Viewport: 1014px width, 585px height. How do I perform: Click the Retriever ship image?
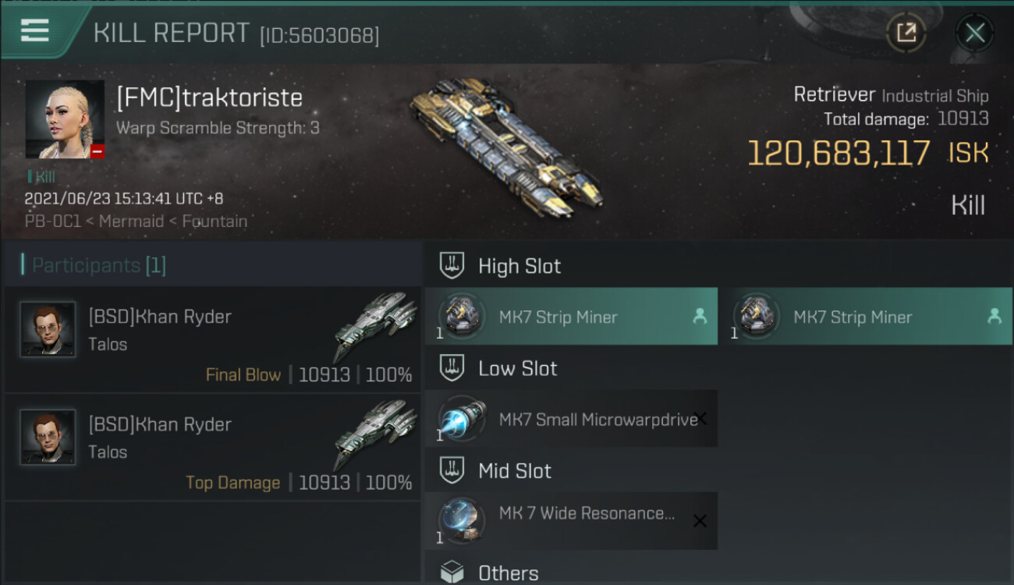(x=506, y=145)
